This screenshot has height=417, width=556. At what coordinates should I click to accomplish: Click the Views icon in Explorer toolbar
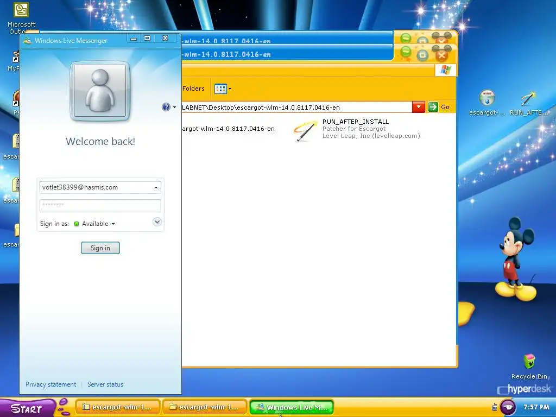pyautogui.click(x=220, y=89)
